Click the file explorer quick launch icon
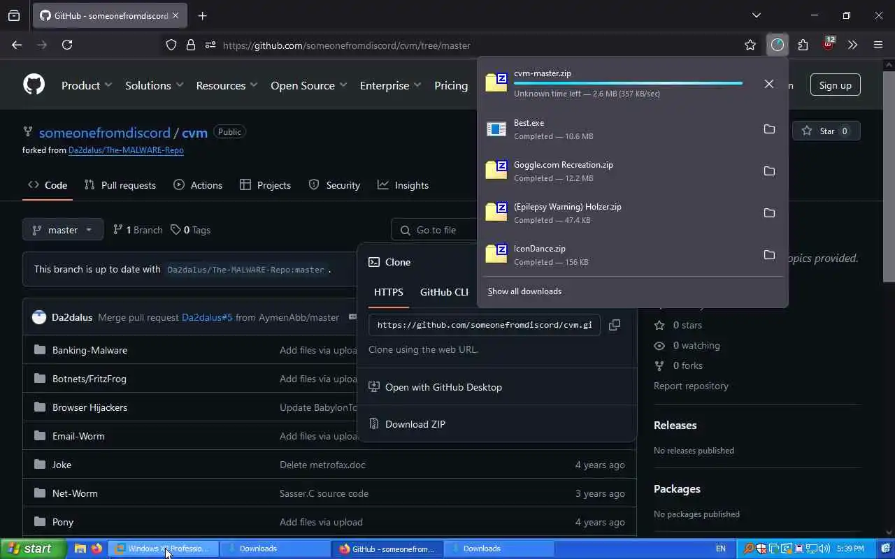This screenshot has width=895, height=559. [80, 549]
